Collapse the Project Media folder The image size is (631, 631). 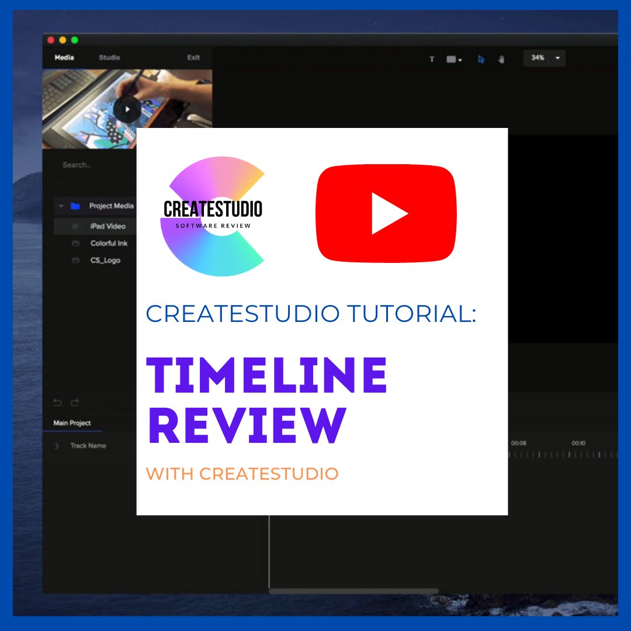pyautogui.click(x=61, y=206)
